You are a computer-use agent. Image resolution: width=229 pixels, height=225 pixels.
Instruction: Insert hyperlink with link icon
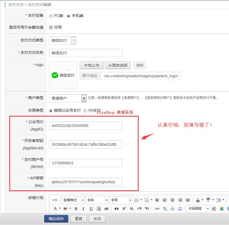157,209
